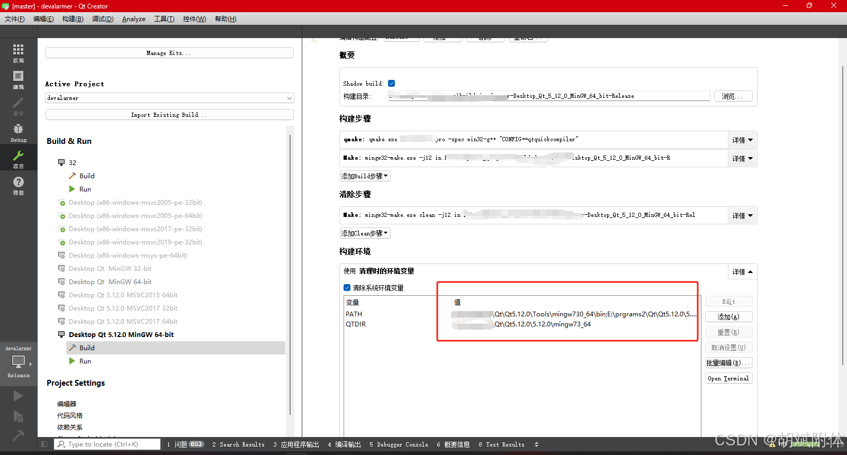The image size is (847, 455).
Task: Open the devalarmer Release kit selector
Action: pyautogui.click(x=19, y=362)
